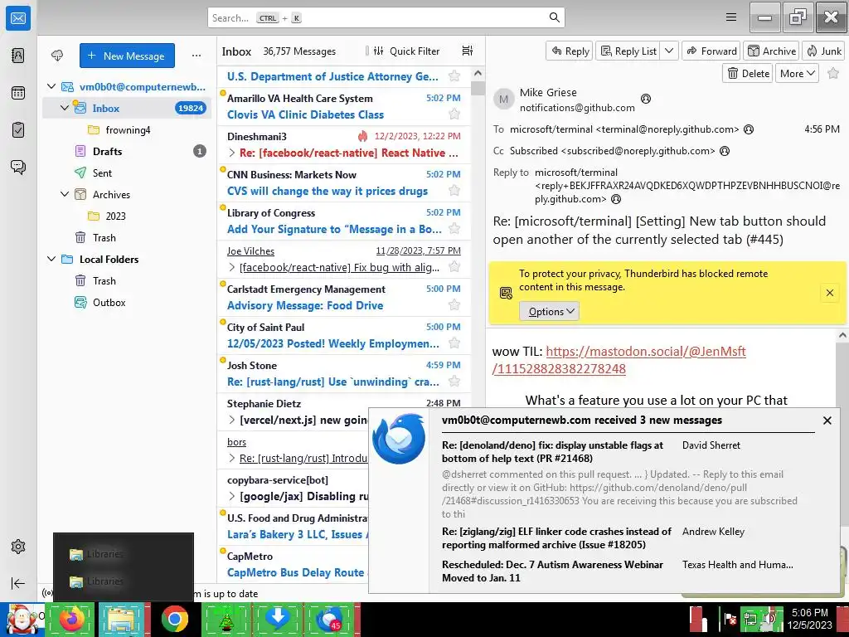Select the 2023 archive folder
Viewport: 849px width, 637px height.
pyautogui.click(x=115, y=216)
